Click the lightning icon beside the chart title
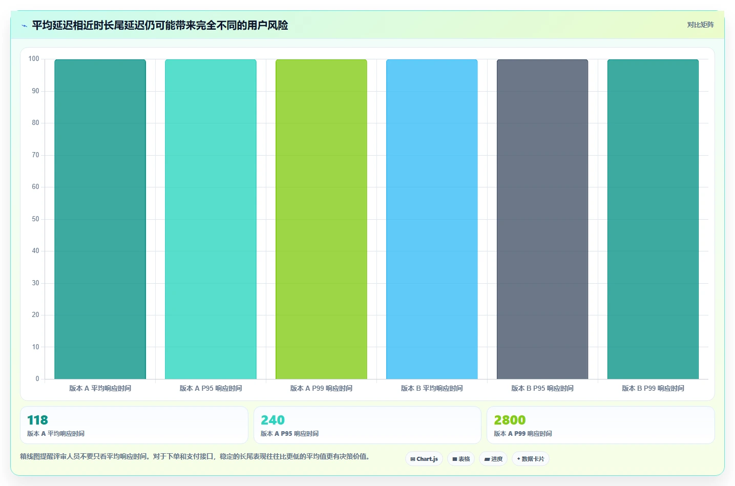The height and width of the screenshot is (486, 735). [25, 26]
